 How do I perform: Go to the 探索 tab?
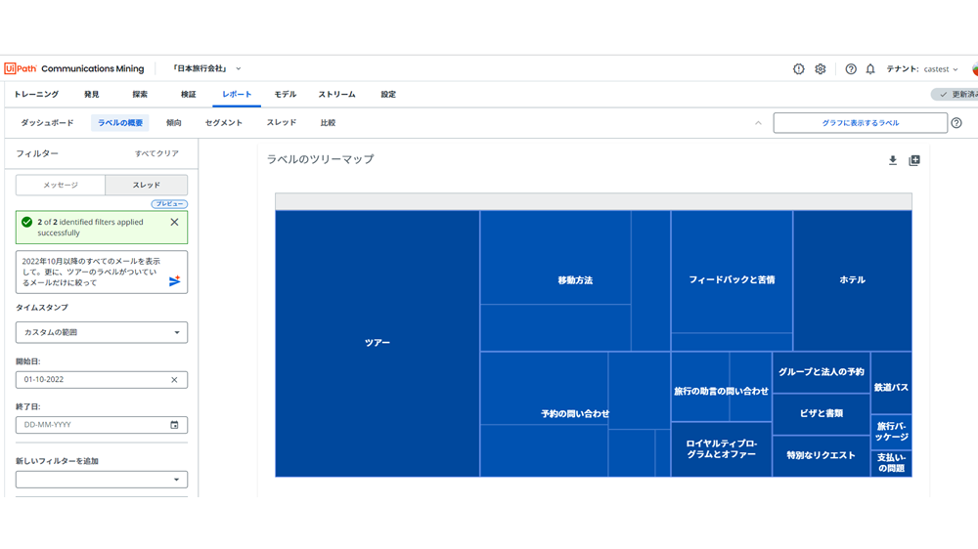(140, 94)
